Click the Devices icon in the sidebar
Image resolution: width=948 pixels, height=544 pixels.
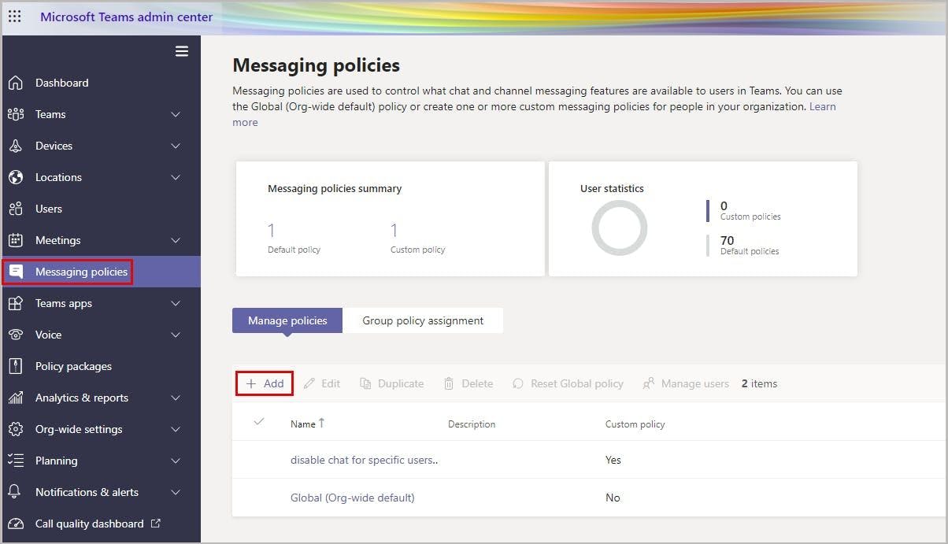tap(16, 146)
